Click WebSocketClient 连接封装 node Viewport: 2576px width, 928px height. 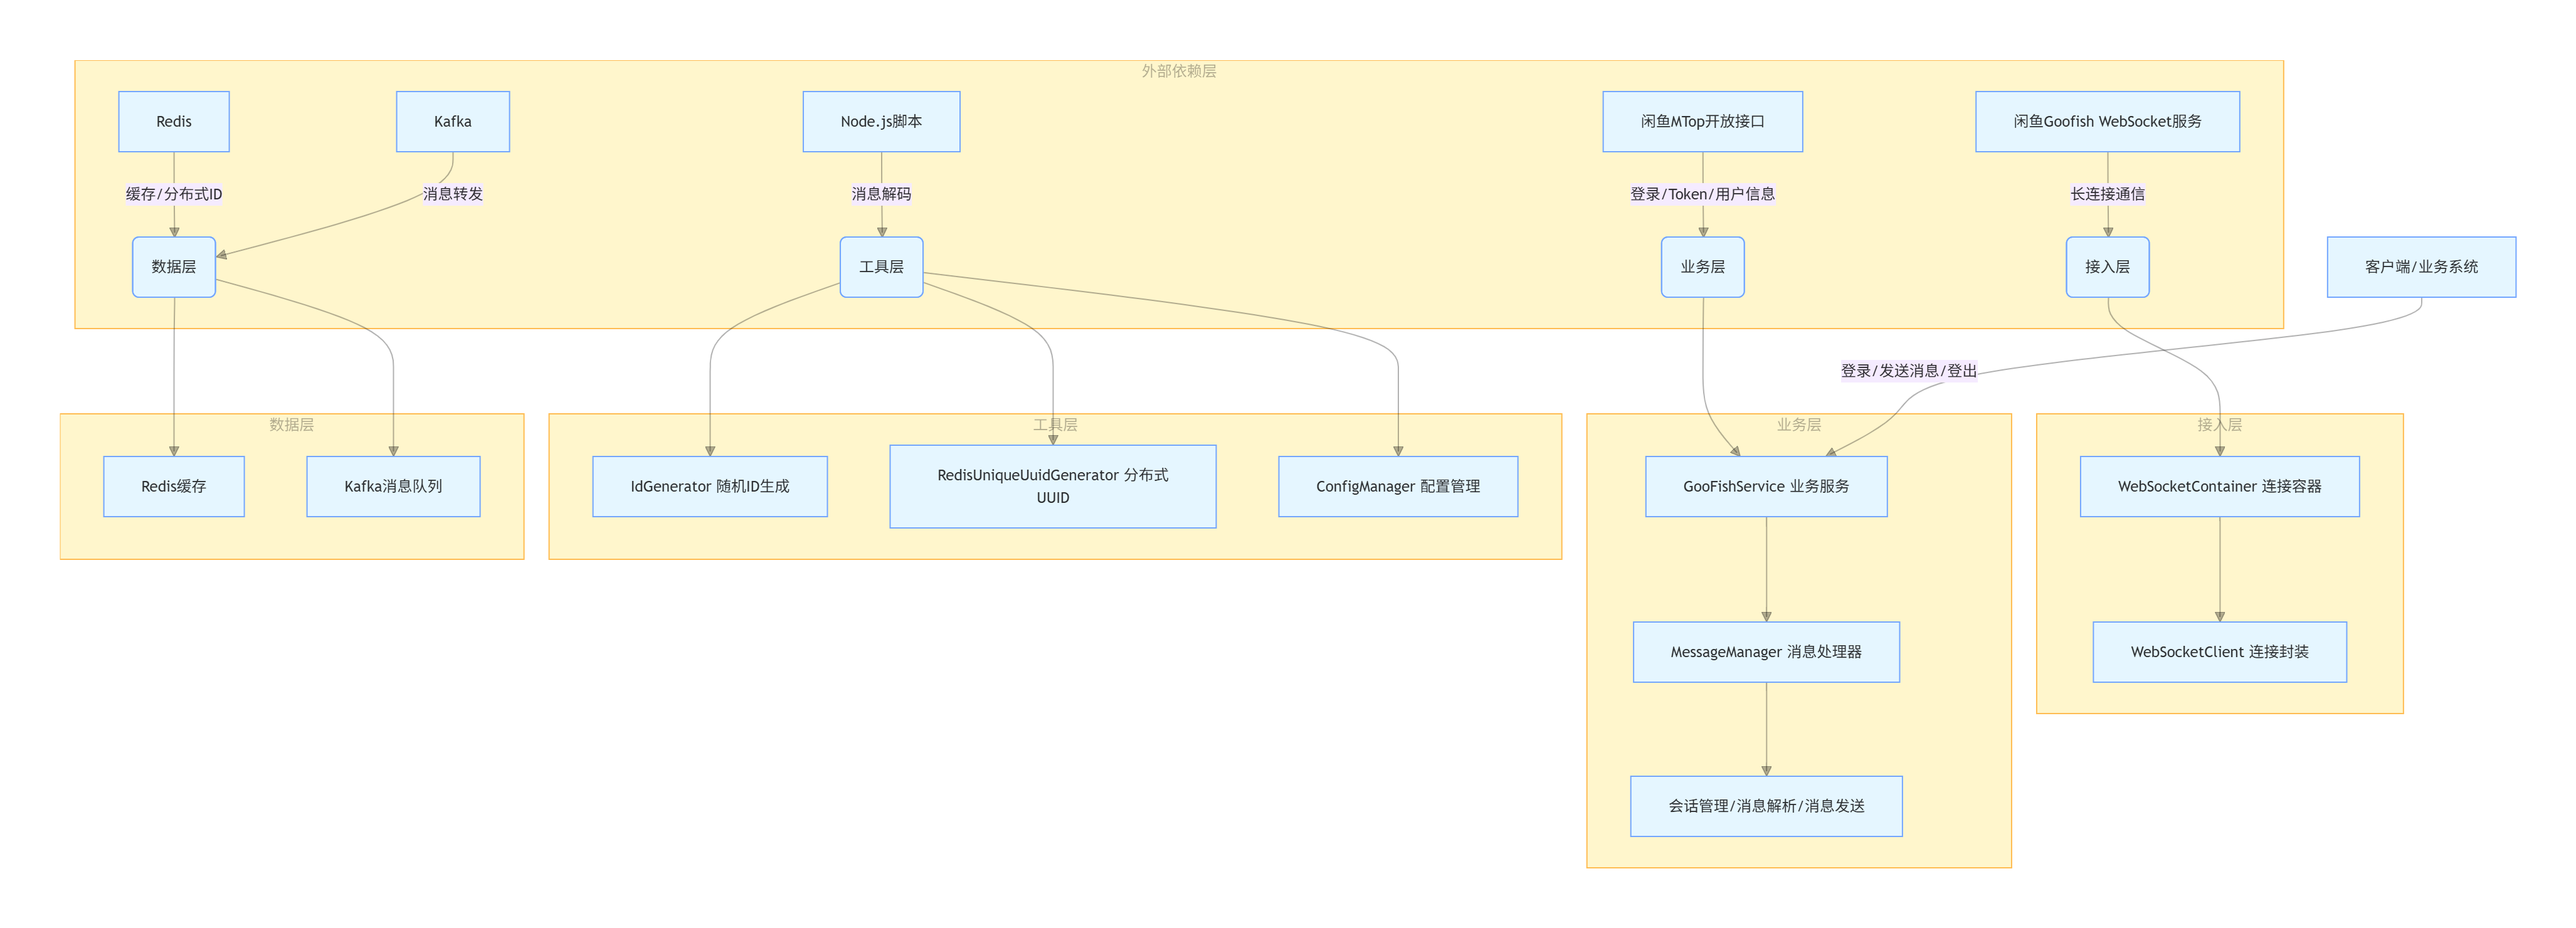pos(2219,652)
